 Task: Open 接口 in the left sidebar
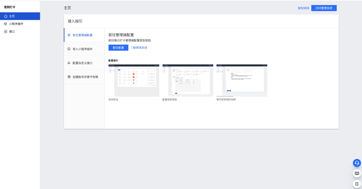(x=20, y=31)
